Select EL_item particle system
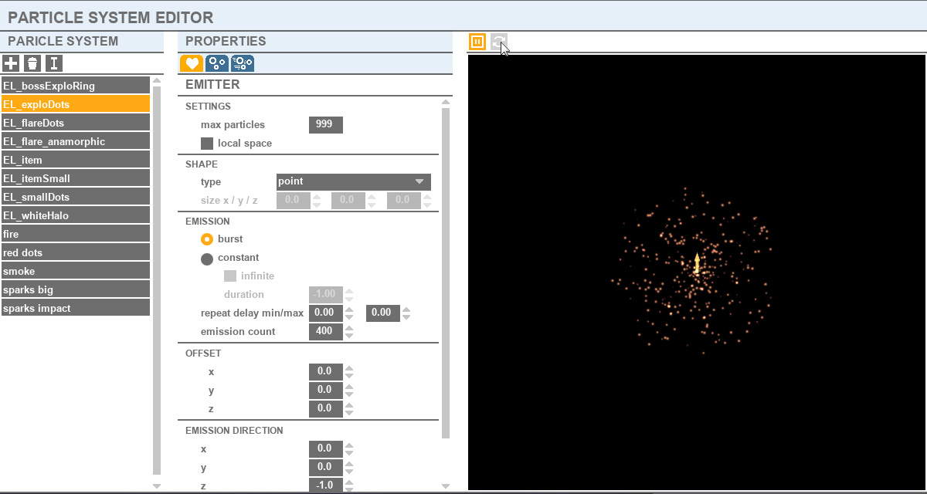 pyautogui.click(x=76, y=160)
